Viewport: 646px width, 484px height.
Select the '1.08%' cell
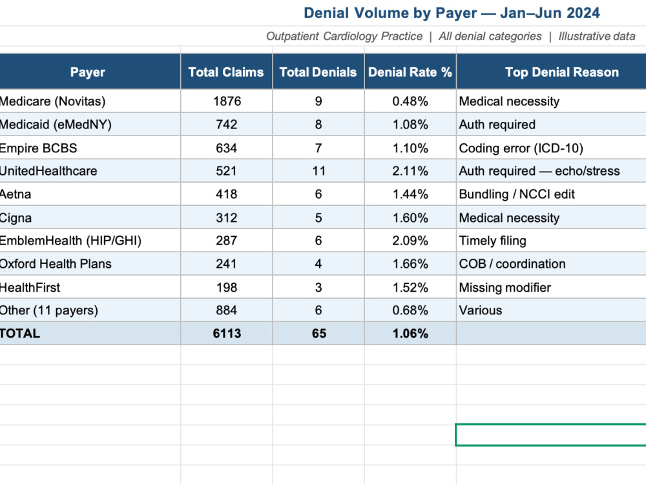click(410, 125)
